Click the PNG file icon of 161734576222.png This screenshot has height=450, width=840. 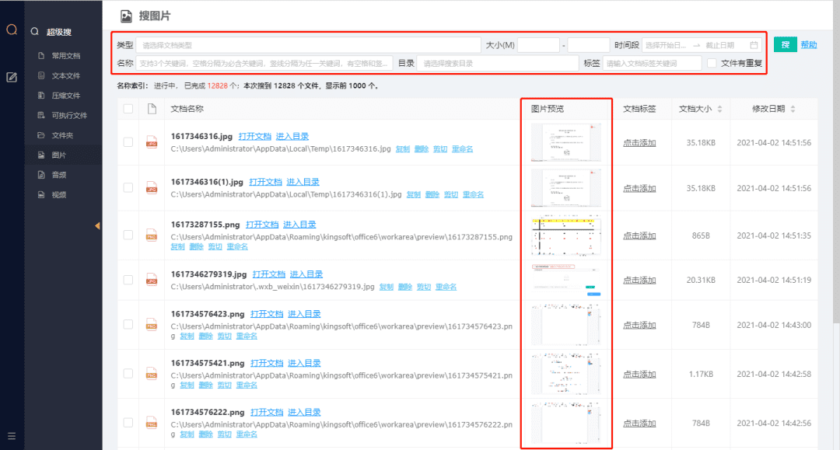152,423
